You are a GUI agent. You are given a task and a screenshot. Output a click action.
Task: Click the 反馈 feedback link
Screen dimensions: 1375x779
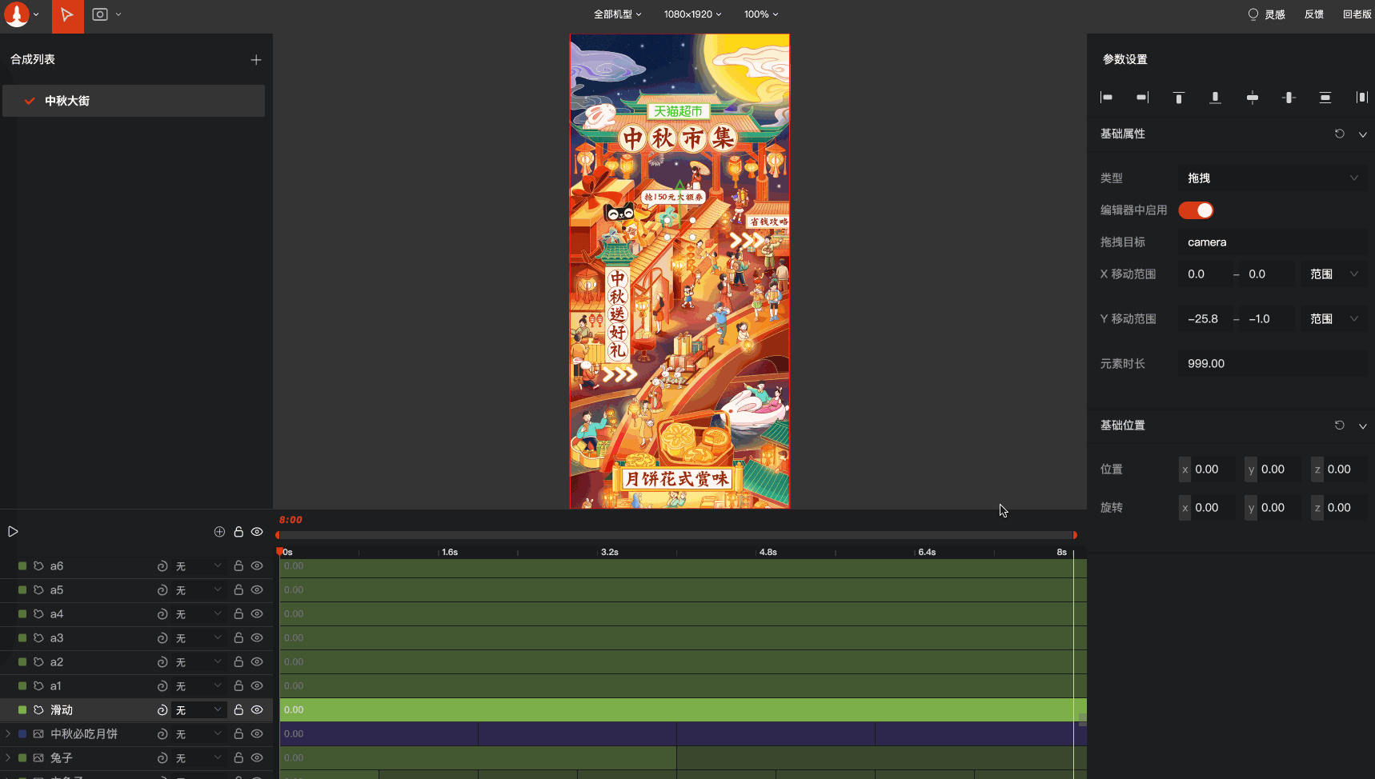coord(1314,14)
